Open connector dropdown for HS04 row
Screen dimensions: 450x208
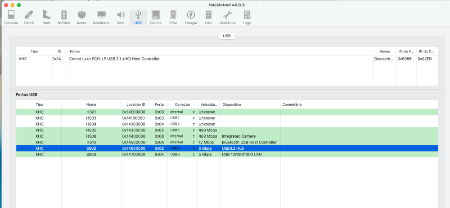(183, 124)
